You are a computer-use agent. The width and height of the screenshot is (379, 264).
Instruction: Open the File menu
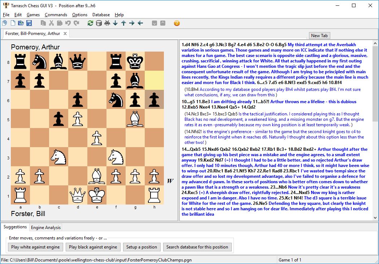6,15
